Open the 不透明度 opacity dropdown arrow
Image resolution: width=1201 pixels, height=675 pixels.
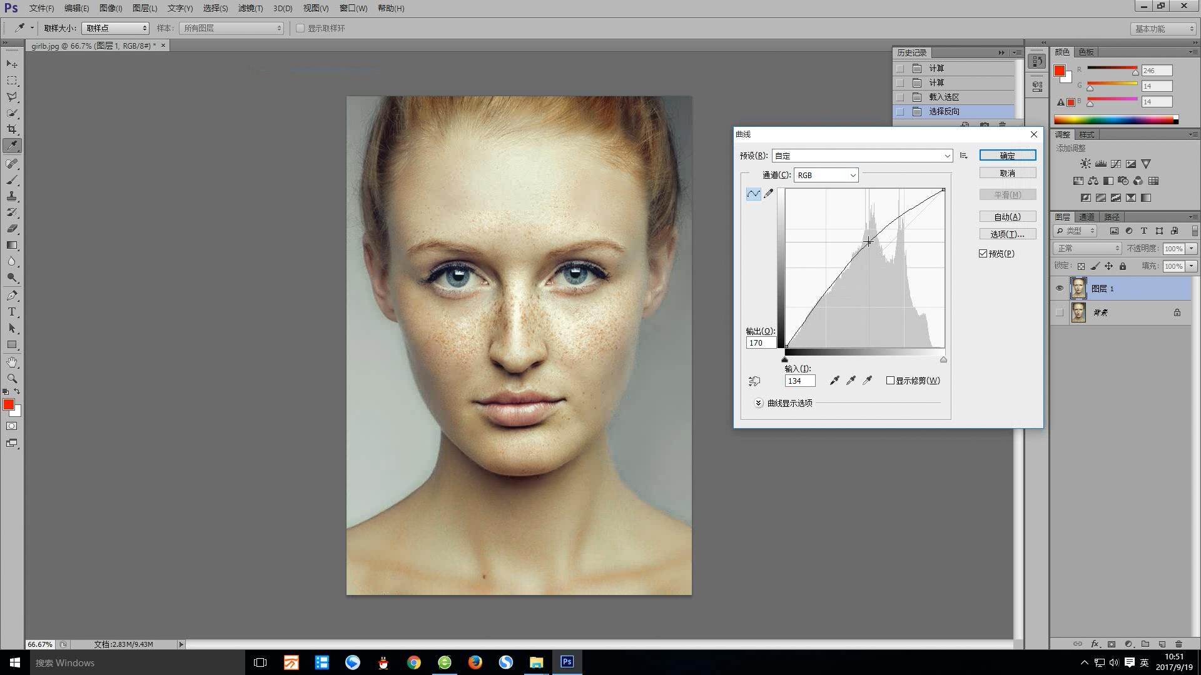[x=1191, y=248]
